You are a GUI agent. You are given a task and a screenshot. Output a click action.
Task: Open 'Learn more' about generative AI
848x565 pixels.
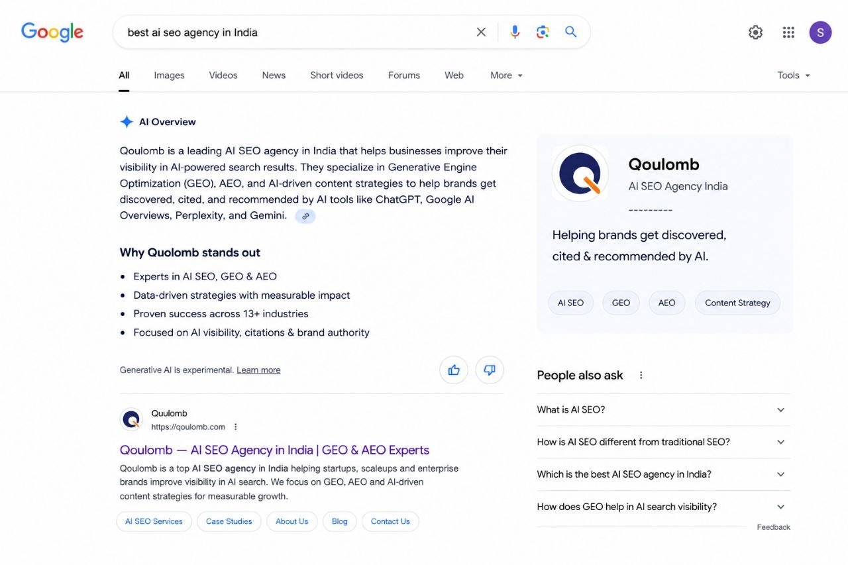(258, 370)
